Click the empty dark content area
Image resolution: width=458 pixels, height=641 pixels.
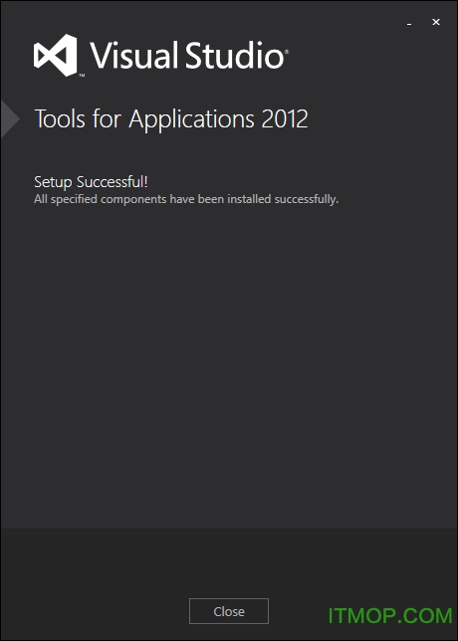pyautogui.click(x=229, y=359)
